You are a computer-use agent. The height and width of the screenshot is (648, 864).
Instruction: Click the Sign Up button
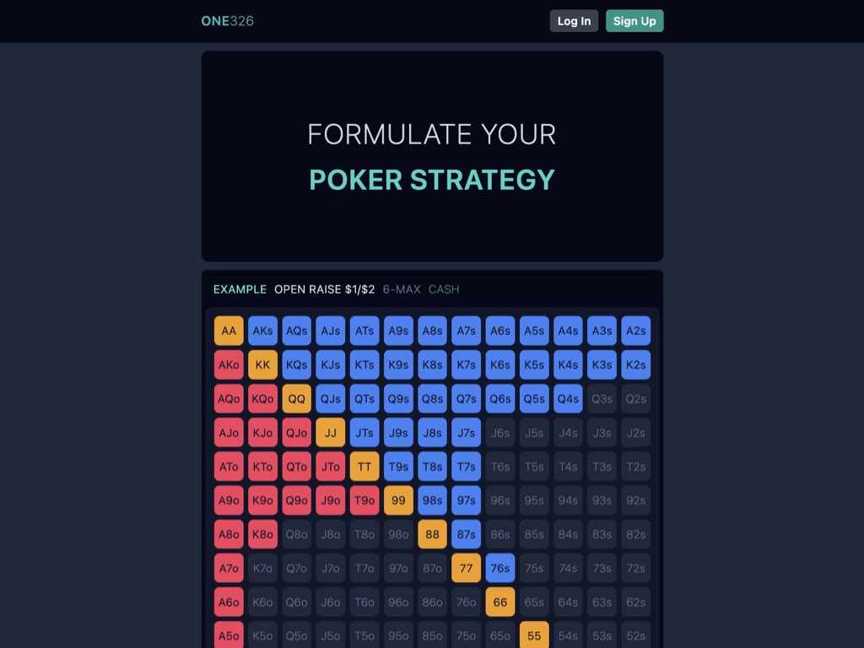point(634,21)
